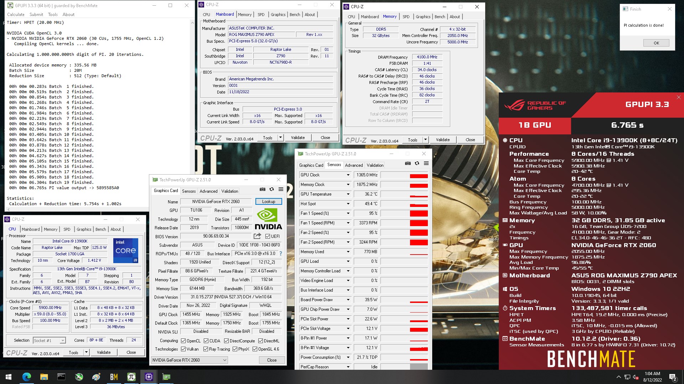684x384 pixels.
Task: Click the CPU-Z taskbar icon
Action: (149, 377)
